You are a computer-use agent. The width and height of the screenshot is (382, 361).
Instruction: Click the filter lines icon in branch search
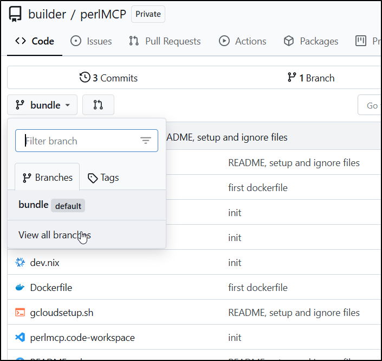coord(146,141)
